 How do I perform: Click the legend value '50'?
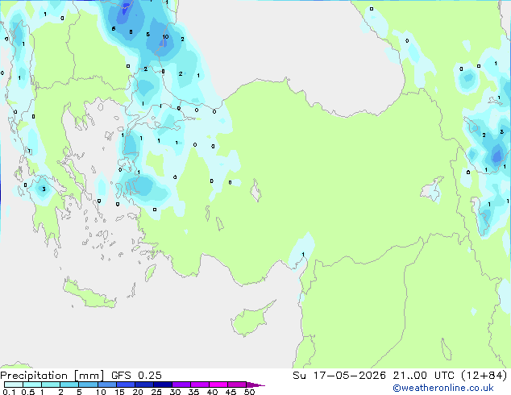tap(249, 392)
